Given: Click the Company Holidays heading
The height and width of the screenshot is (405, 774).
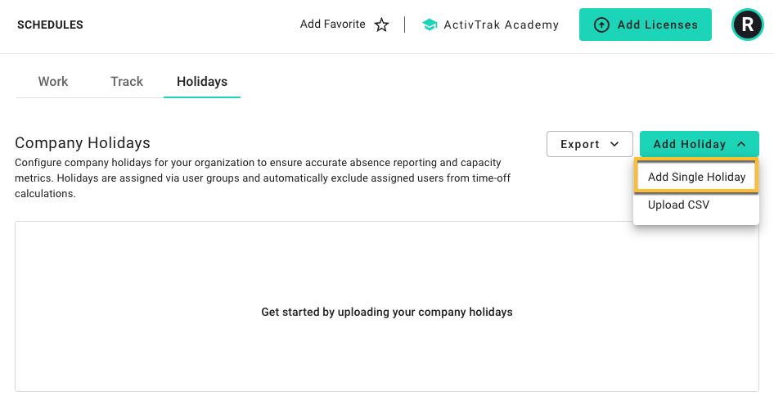Looking at the screenshot, I should click(x=83, y=142).
